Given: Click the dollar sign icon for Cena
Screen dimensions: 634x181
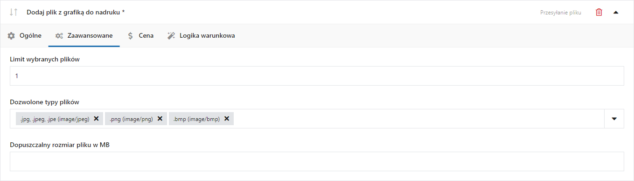Looking at the screenshot, I should point(131,35).
